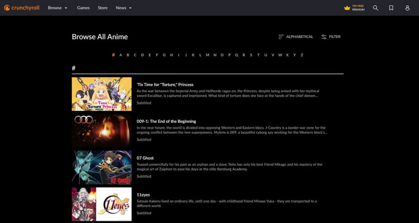Click the premium crown icon
The height and width of the screenshot is (223, 419).
tap(347, 8)
